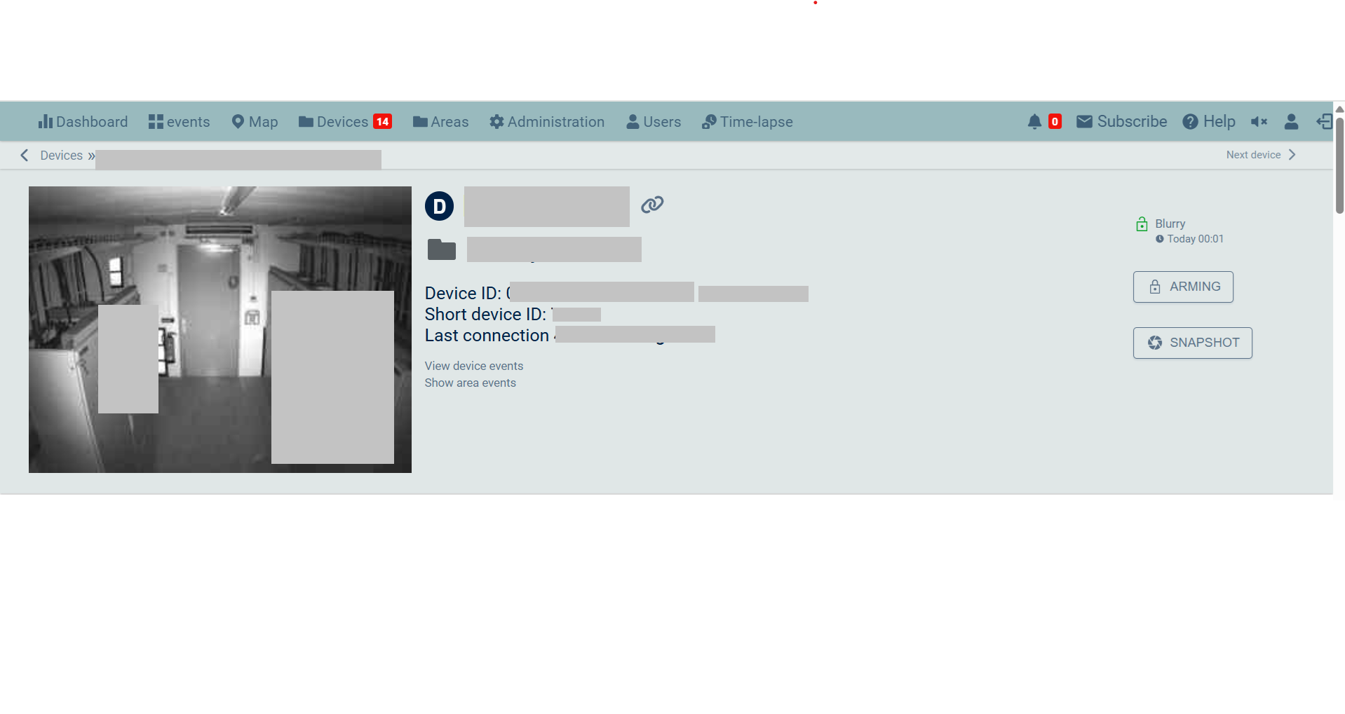This screenshot has width=1345, height=714.
Task: Click the Today 00:01 timestamp
Action: point(1196,239)
